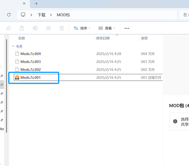Click the This PC monitor icon in address bar
Viewport: 189px width, 166px height.
pyautogui.click(x=23, y=15)
